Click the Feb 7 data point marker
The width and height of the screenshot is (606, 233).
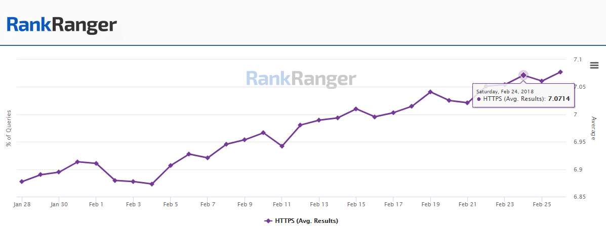[x=208, y=158]
